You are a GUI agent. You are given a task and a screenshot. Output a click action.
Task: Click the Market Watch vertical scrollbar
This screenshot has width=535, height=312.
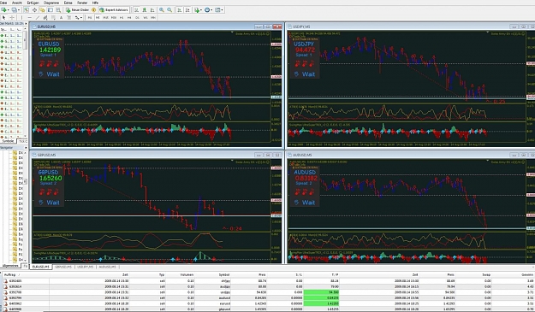25,82
